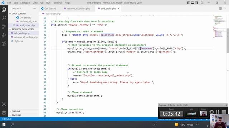Open the Extensions view

point(4,44)
